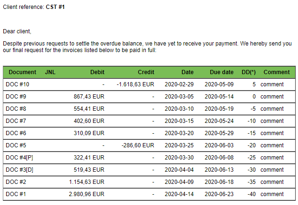Select the Debit column header
Image resolution: width=298 pixels, height=205 pixels.
[x=97, y=72]
